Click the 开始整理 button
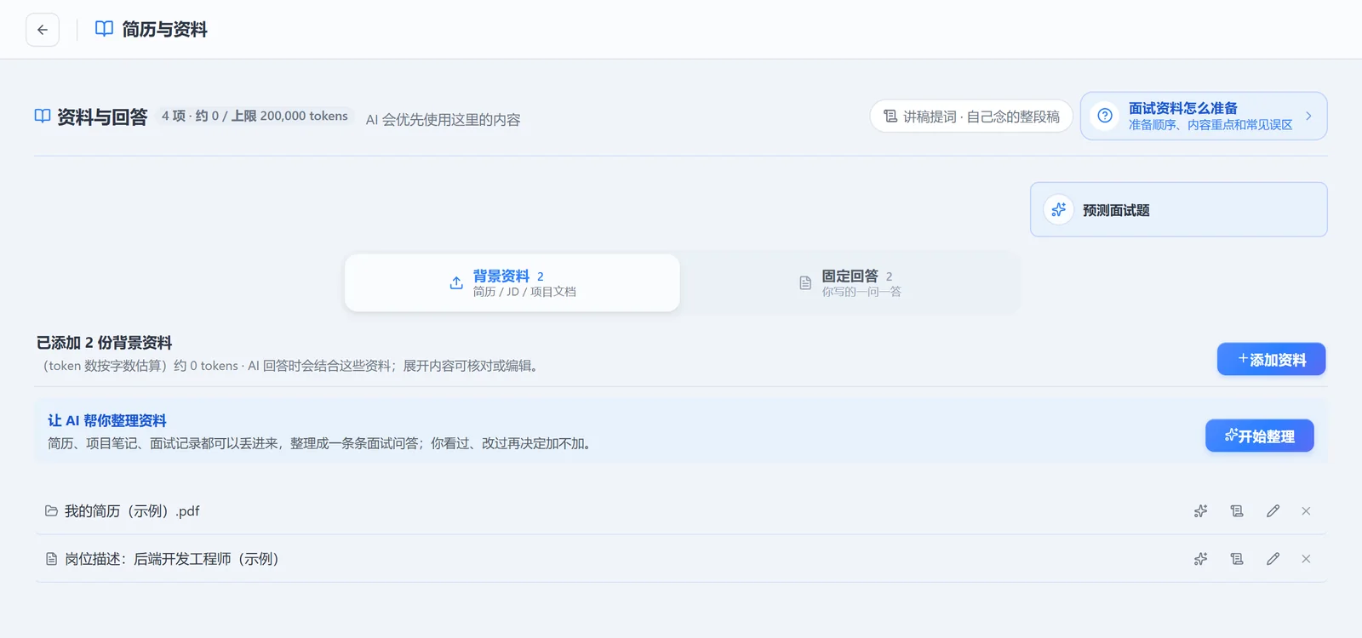1362x638 pixels. [1260, 436]
